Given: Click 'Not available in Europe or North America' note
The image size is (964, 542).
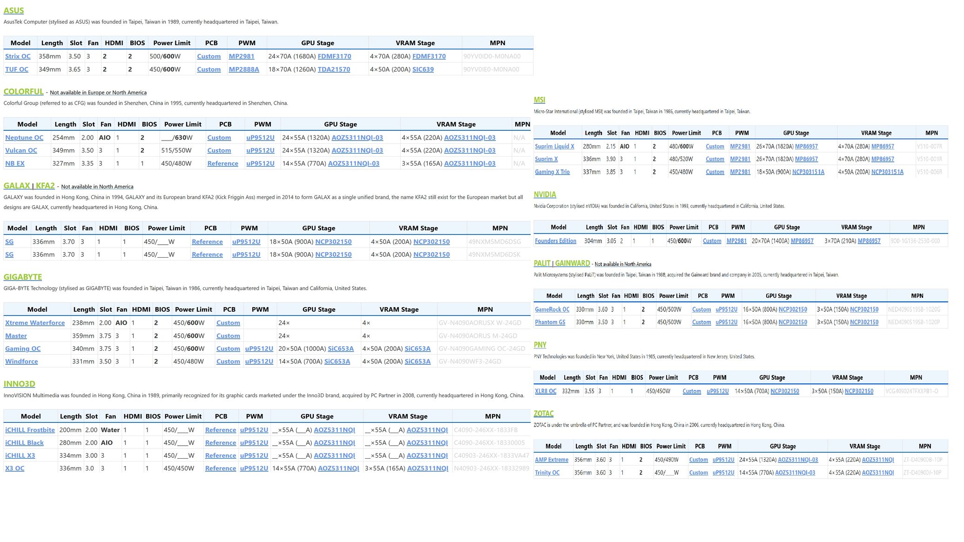Looking at the screenshot, I should [98, 93].
